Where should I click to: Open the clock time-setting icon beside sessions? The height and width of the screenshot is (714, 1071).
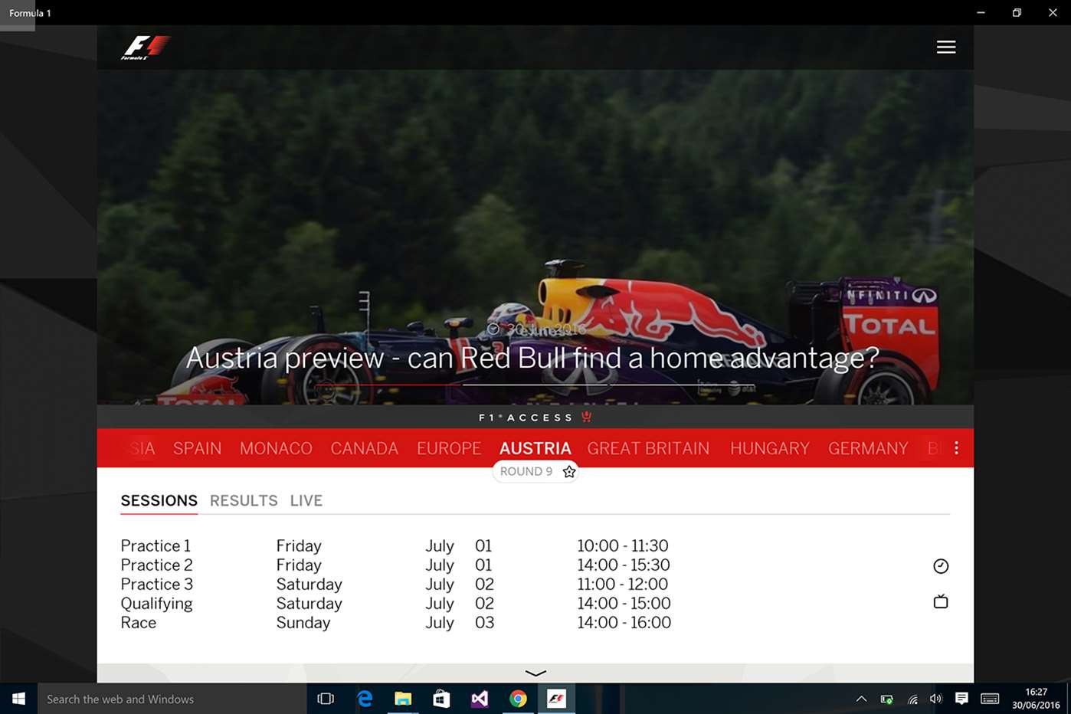coord(941,566)
